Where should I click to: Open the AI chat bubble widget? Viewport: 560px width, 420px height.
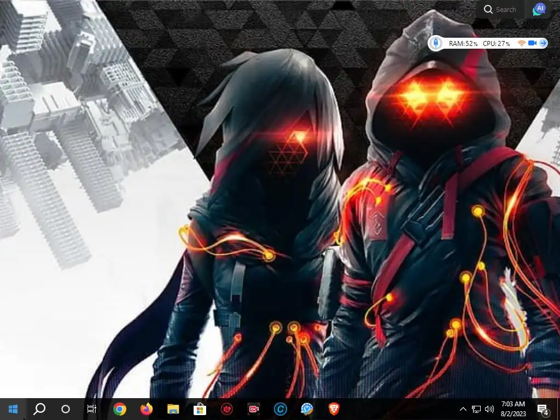(539, 9)
